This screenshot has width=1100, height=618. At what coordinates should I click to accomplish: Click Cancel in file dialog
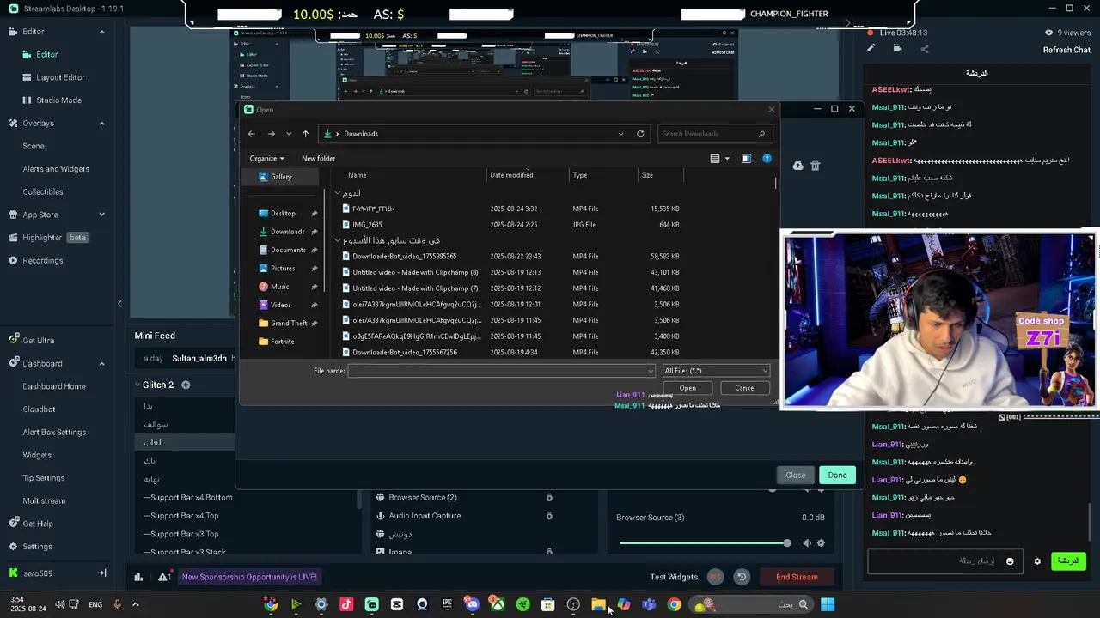tap(745, 388)
